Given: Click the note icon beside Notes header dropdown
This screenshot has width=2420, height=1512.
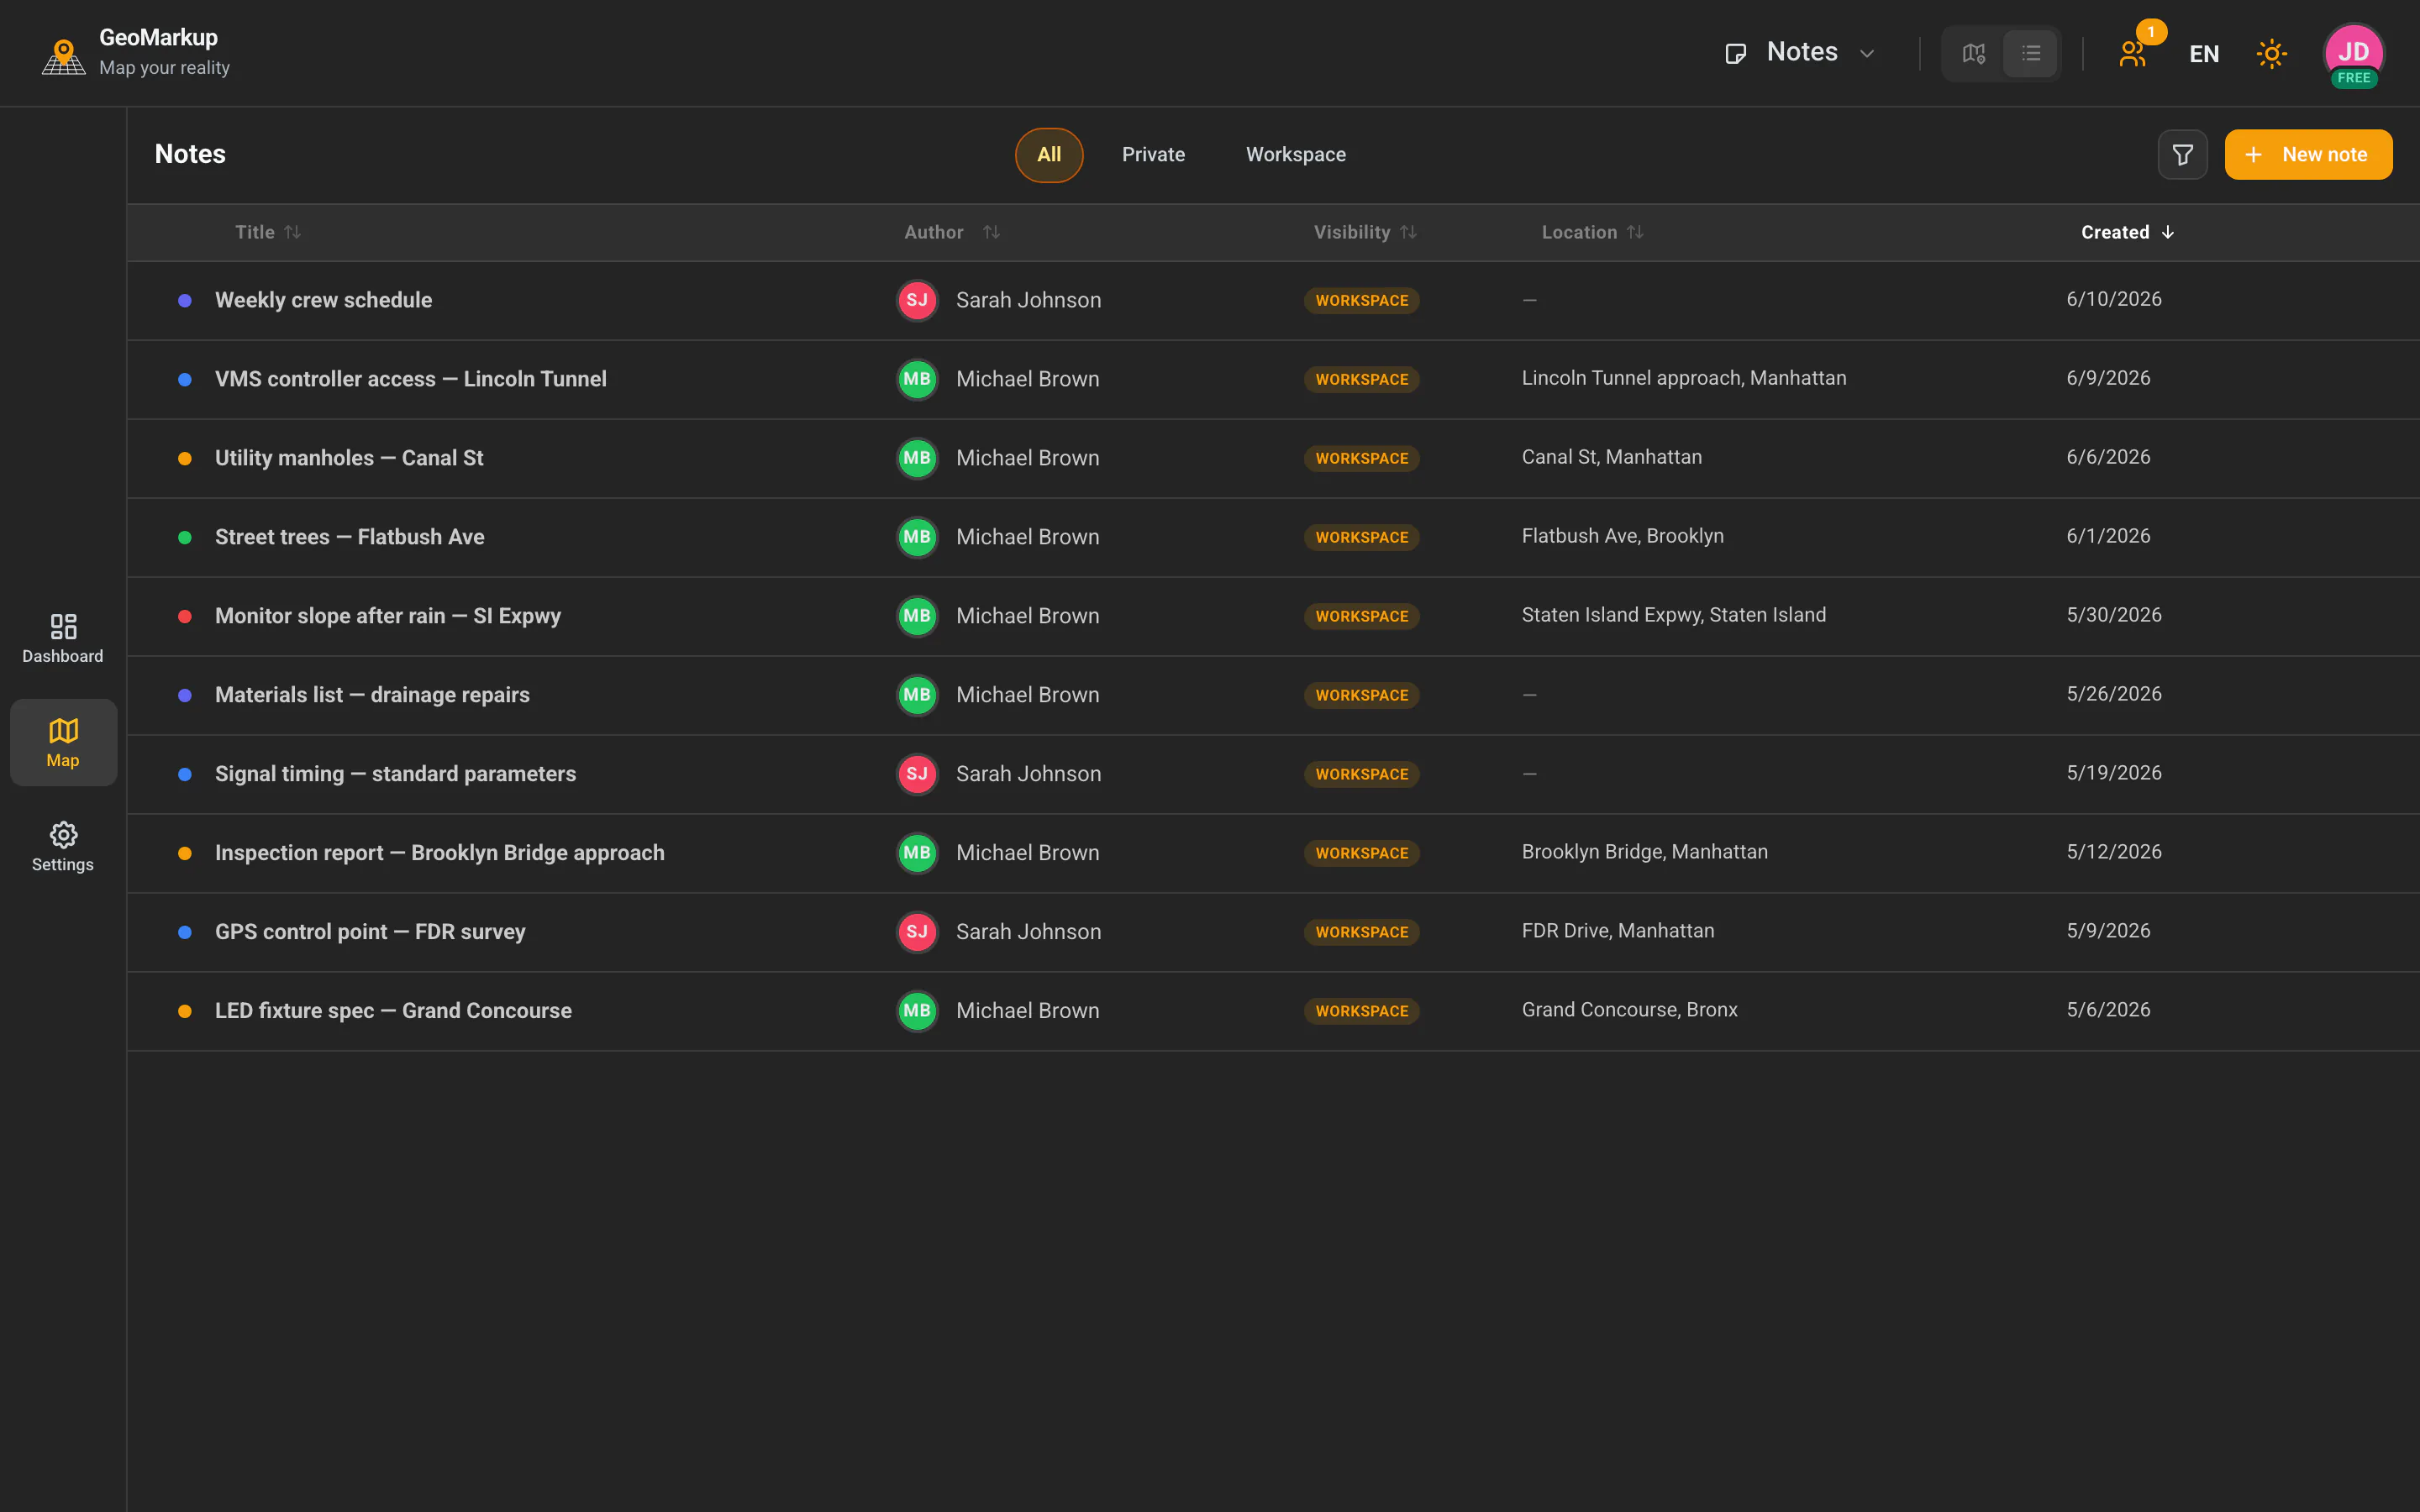Looking at the screenshot, I should pyautogui.click(x=1735, y=54).
